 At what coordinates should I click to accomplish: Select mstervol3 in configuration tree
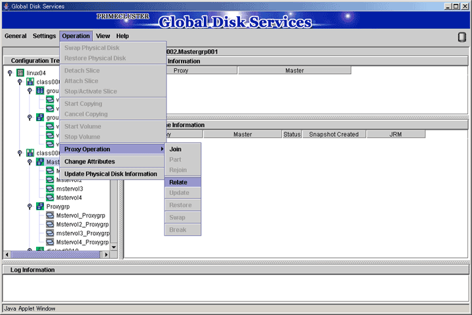point(69,189)
